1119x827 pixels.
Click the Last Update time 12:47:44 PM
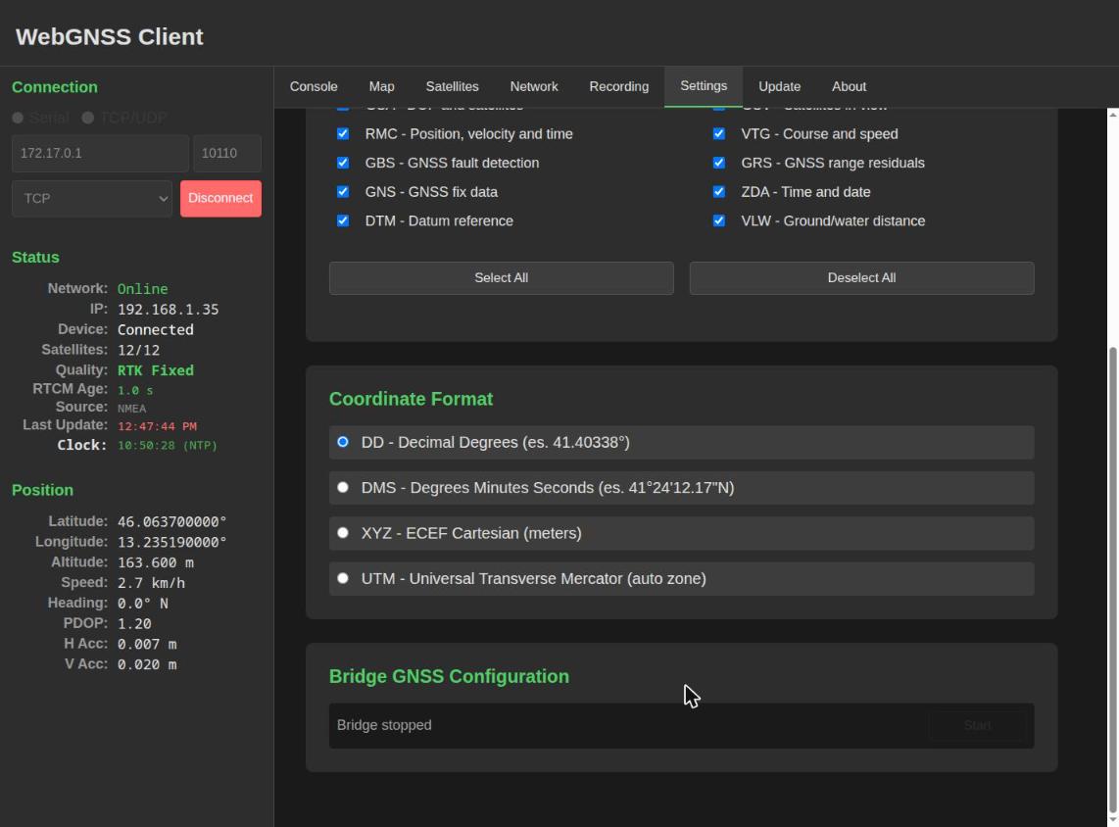157,426
